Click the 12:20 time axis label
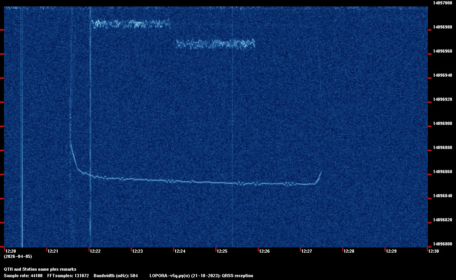This screenshot has height=280, width=456. [11, 251]
